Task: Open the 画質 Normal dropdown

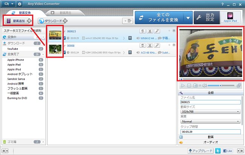Action: (x=210, y=121)
